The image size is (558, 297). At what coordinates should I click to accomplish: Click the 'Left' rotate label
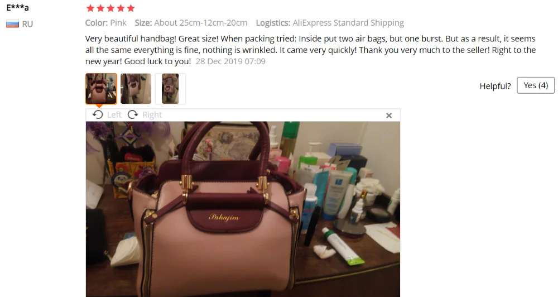[x=114, y=114]
